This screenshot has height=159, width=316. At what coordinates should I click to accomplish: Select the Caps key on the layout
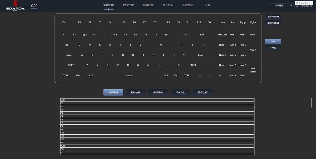[x=68, y=55]
